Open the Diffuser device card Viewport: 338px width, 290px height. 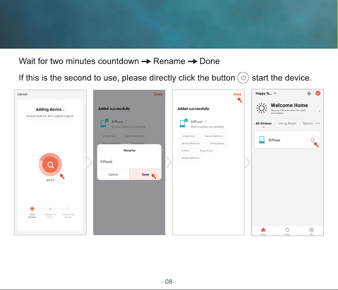[287, 139]
